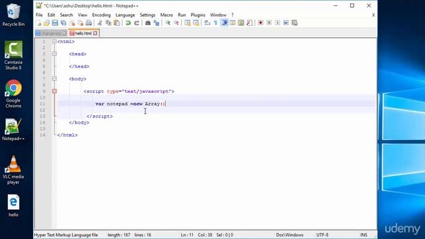This screenshot has height=239, width=425.
Task: Click the Playback macro icon
Action: (x=278, y=23)
